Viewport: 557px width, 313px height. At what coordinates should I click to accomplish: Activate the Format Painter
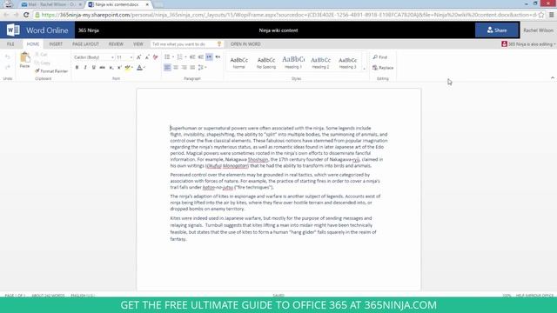(x=51, y=71)
